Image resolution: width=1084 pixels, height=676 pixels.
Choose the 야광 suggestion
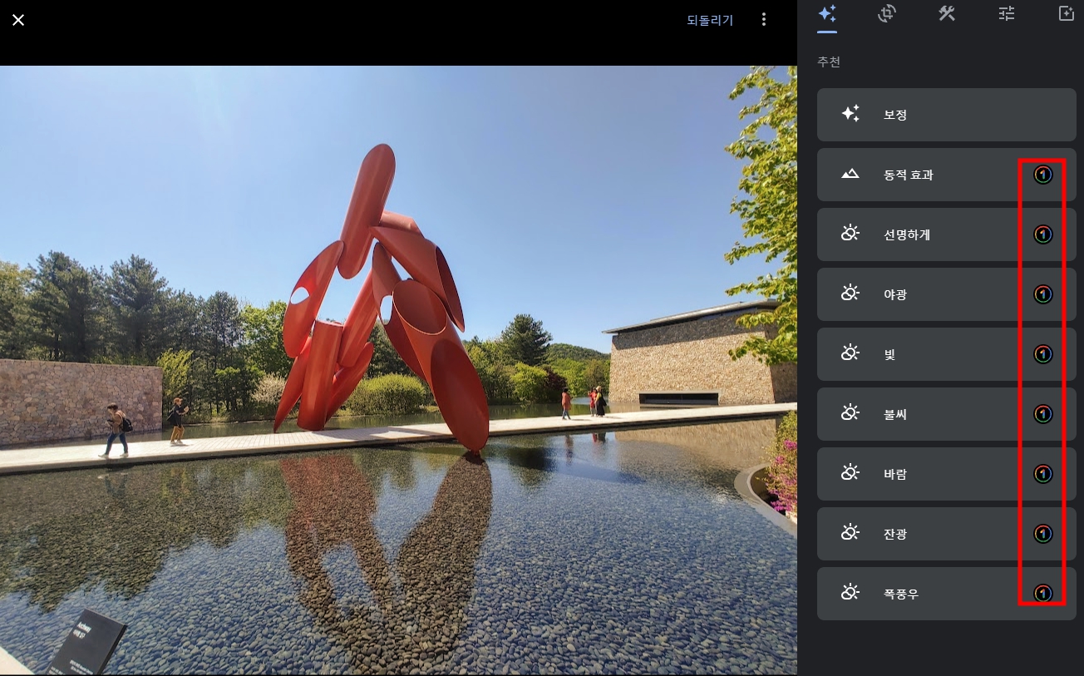tap(947, 294)
